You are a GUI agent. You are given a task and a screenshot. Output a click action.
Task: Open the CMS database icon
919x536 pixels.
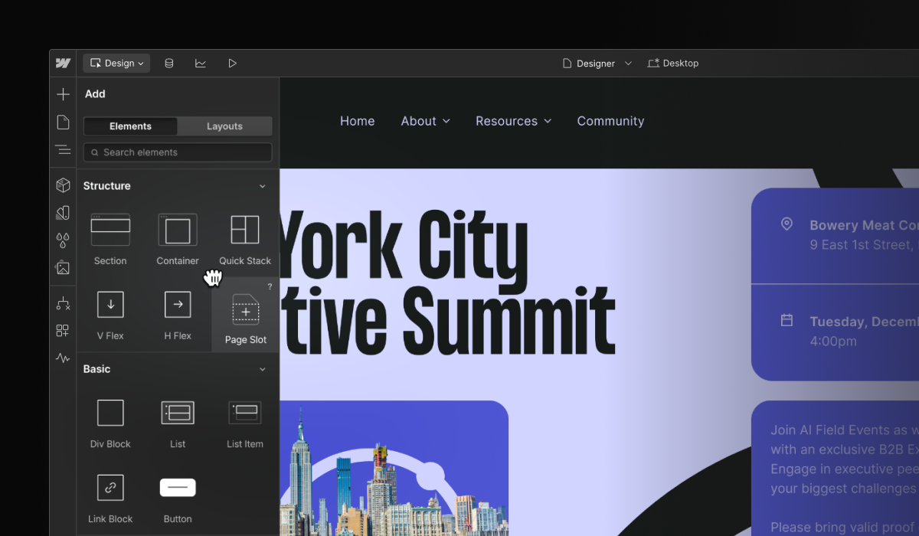pos(169,64)
